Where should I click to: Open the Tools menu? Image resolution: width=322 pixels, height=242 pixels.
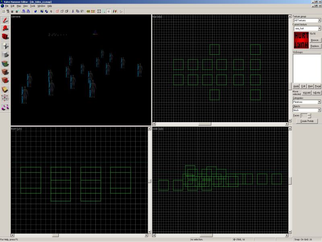(32, 6)
